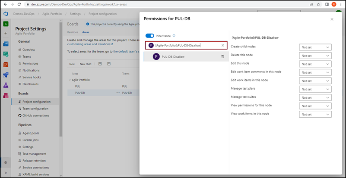This screenshot has width=346, height=178.
Task: Switch to Iterations tab
Action: 73,32
